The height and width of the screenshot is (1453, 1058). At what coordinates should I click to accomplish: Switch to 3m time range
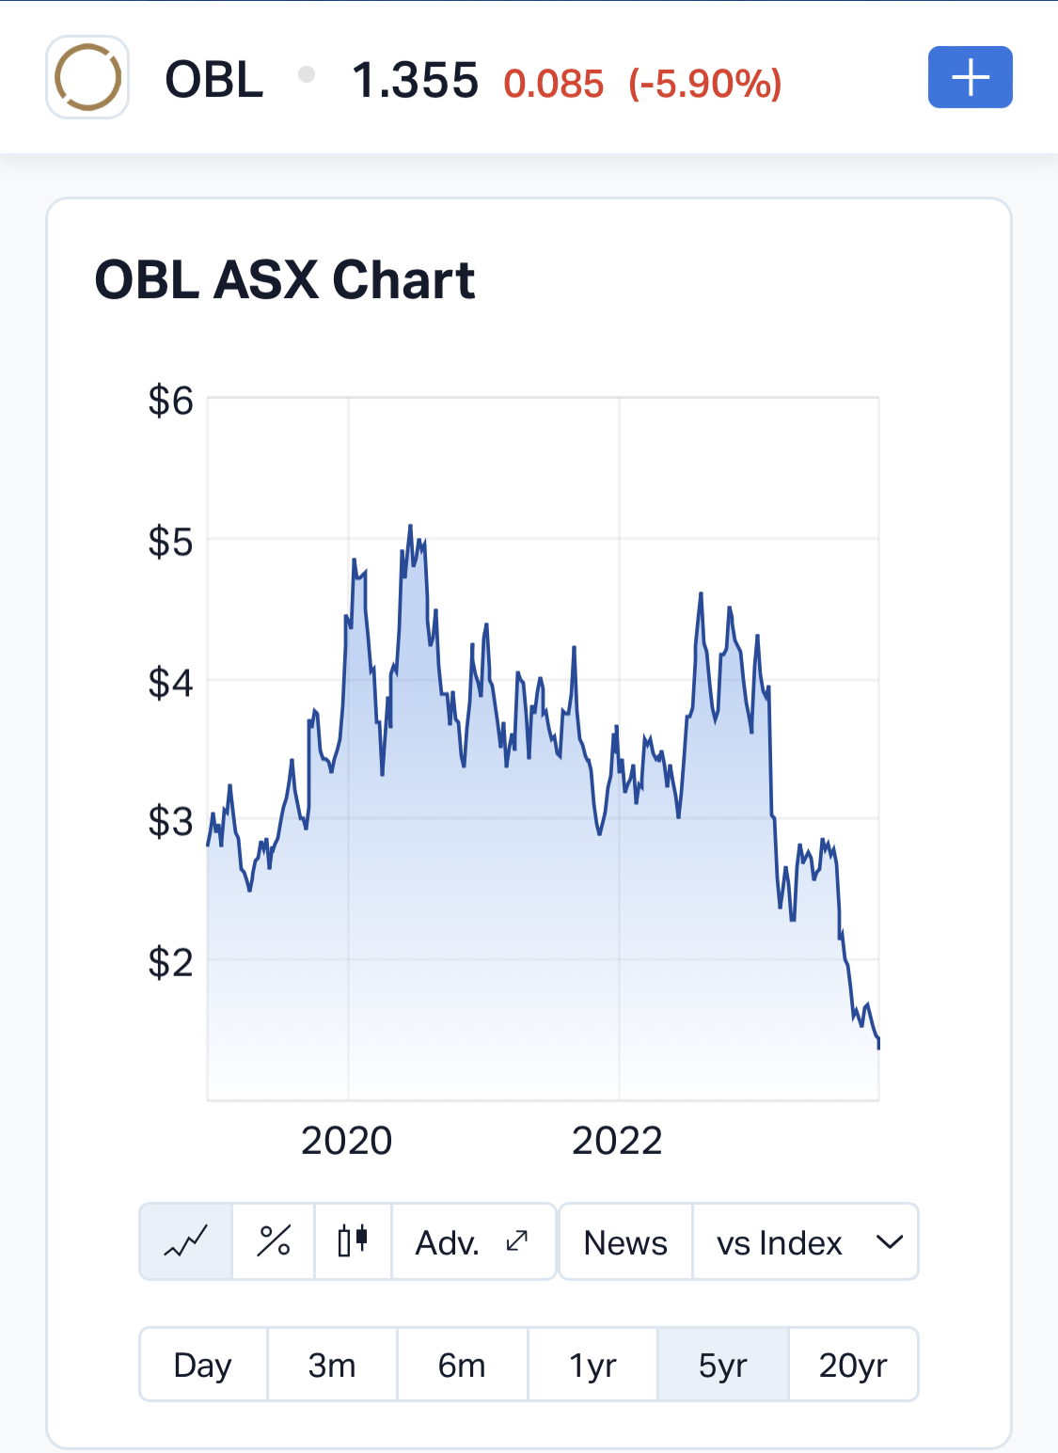332,1365
